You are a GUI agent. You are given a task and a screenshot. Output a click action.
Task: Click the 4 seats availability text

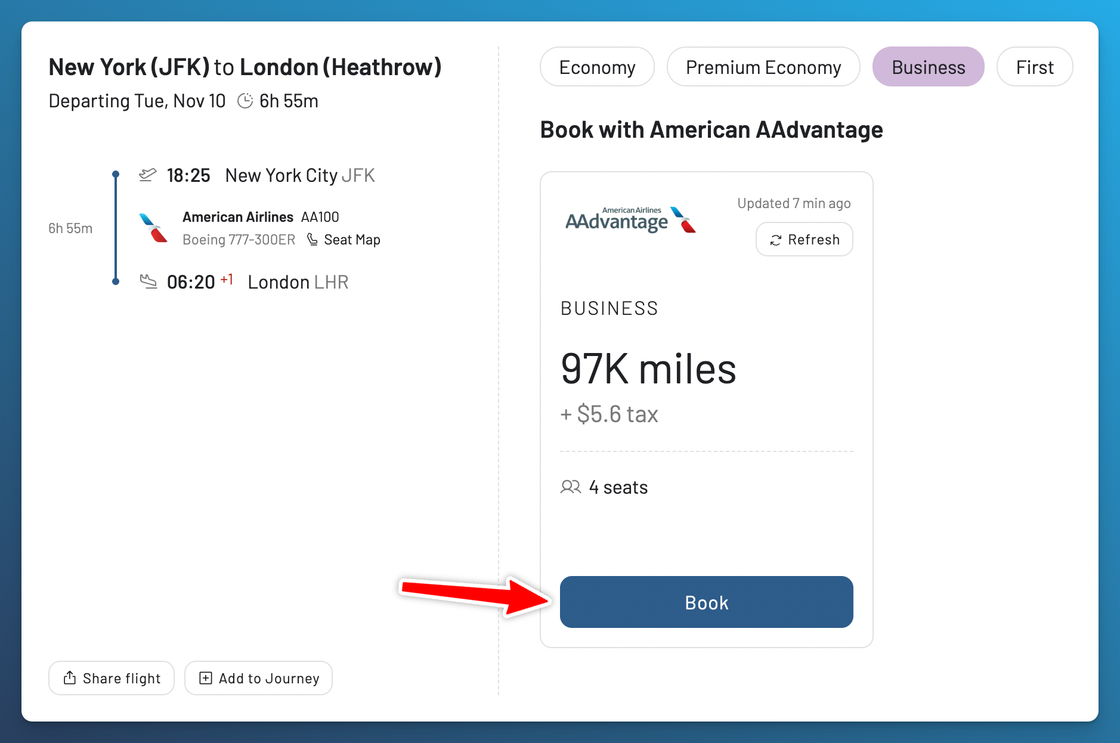[x=618, y=487]
